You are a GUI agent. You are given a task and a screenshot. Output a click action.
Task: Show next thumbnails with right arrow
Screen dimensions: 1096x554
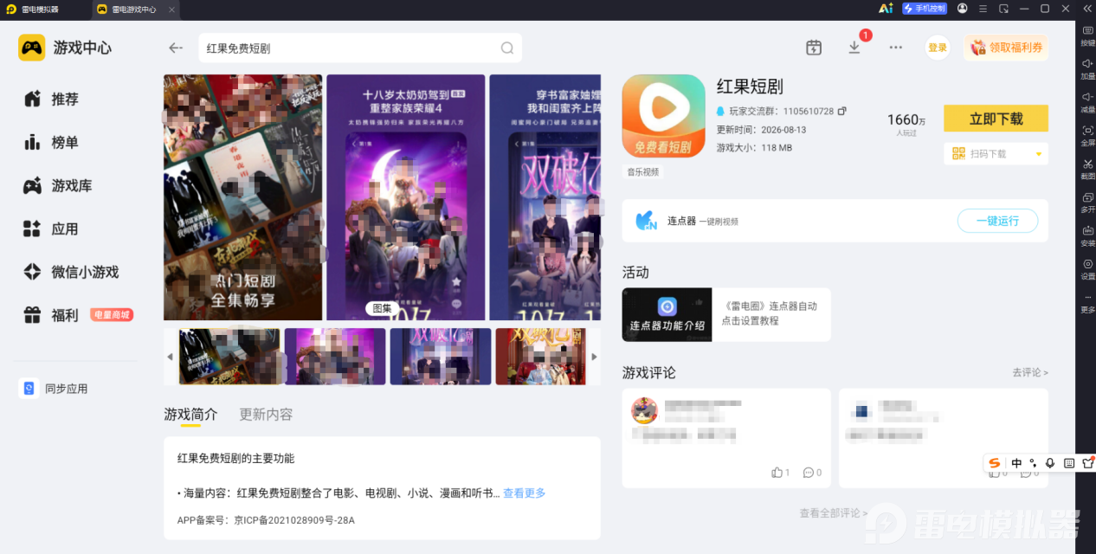coord(594,357)
